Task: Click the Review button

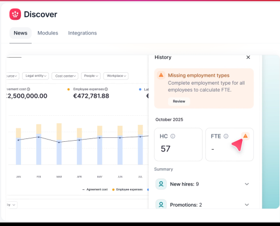Action: click(x=179, y=101)
